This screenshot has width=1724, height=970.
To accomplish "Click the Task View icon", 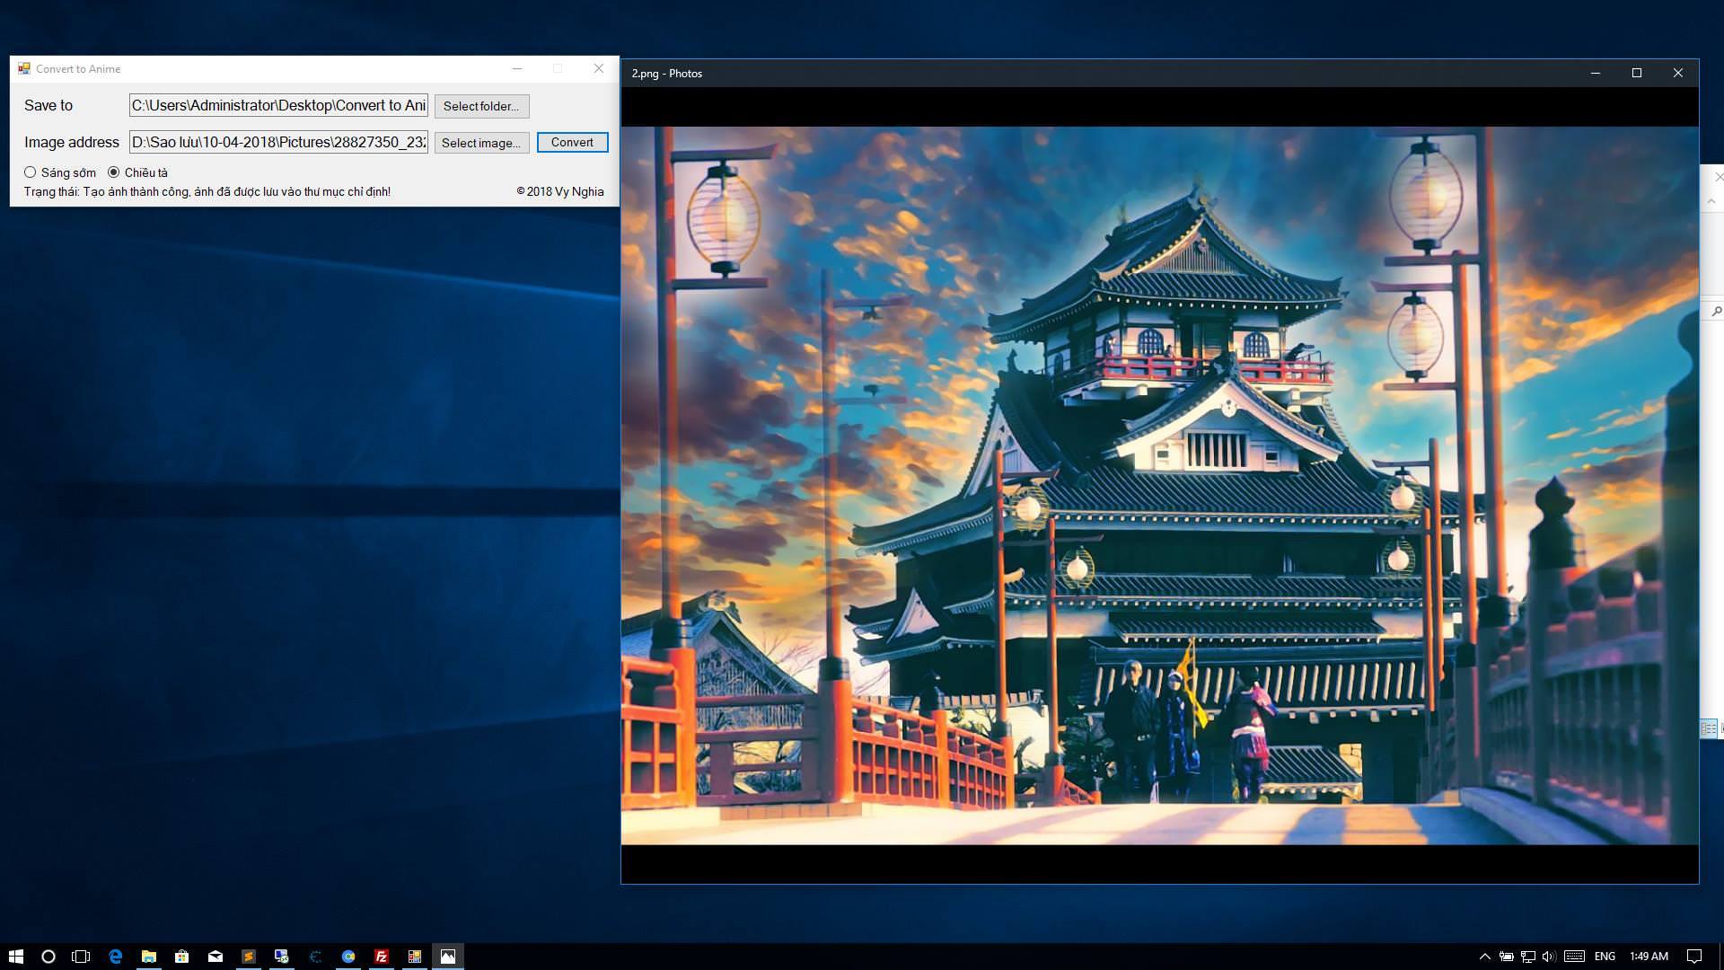I will pos(81,956).
